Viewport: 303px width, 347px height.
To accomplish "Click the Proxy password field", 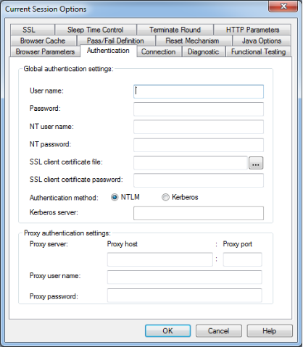I will (x=185, y=296).
